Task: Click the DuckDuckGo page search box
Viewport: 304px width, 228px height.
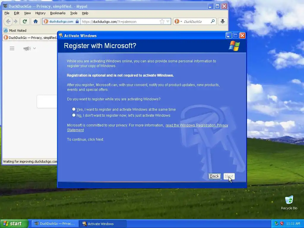Action: coord(47,102)
